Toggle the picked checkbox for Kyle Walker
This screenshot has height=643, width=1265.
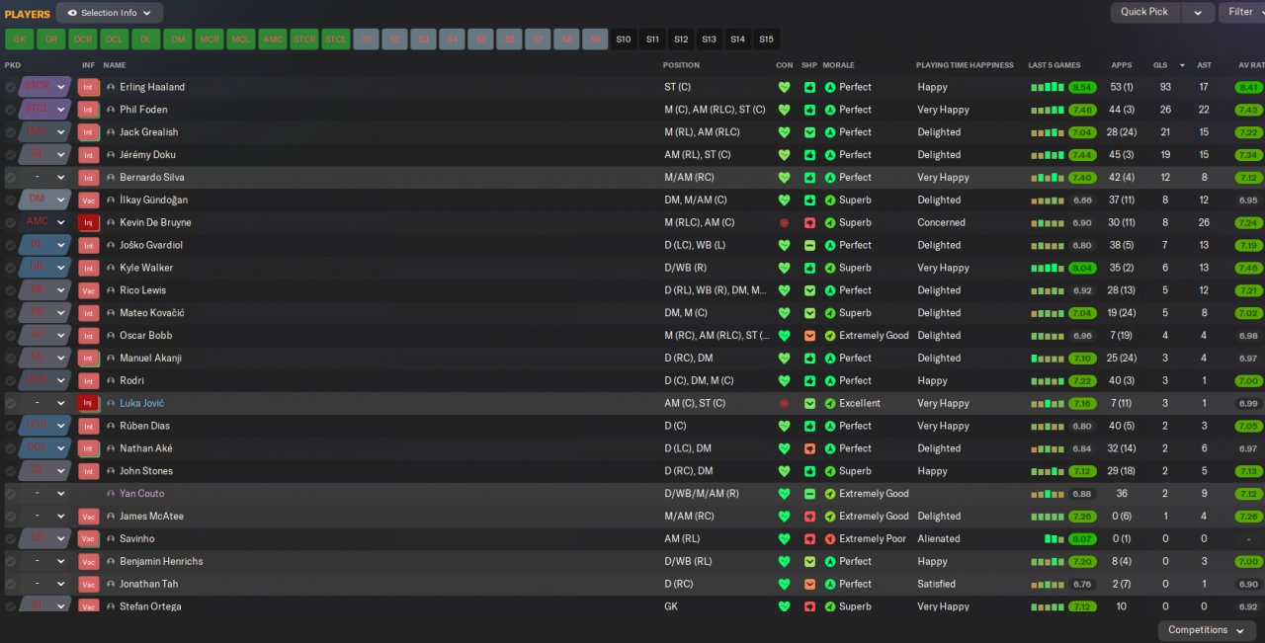click(x=10, y=268)
